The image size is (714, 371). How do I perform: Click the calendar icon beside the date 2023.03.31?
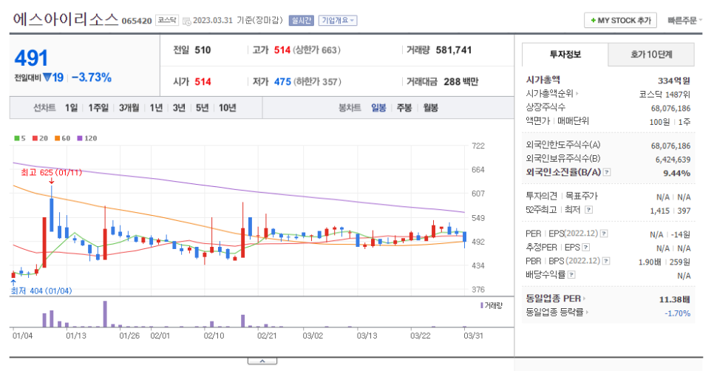[x=187, y=21]
